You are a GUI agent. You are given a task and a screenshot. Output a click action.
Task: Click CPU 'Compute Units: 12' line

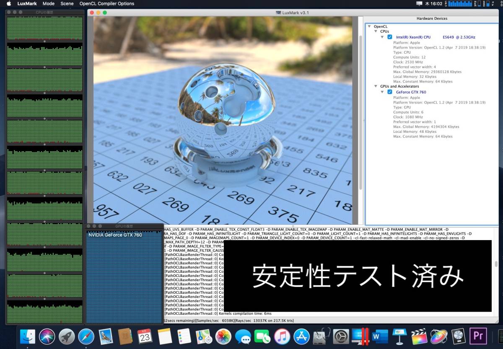409,57
